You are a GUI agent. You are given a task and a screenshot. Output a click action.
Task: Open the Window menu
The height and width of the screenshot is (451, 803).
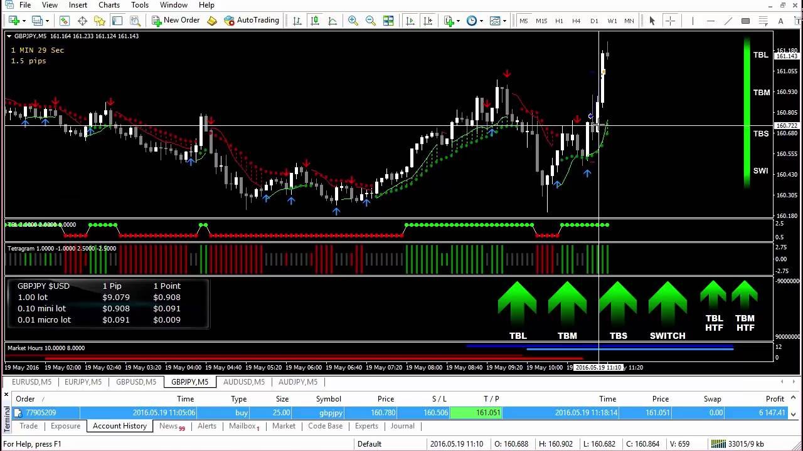pos(174,5)
